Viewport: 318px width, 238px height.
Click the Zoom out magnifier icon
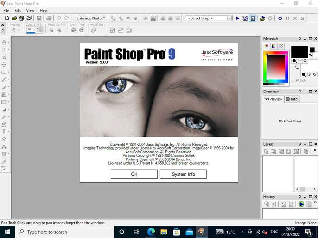point(51,31)
